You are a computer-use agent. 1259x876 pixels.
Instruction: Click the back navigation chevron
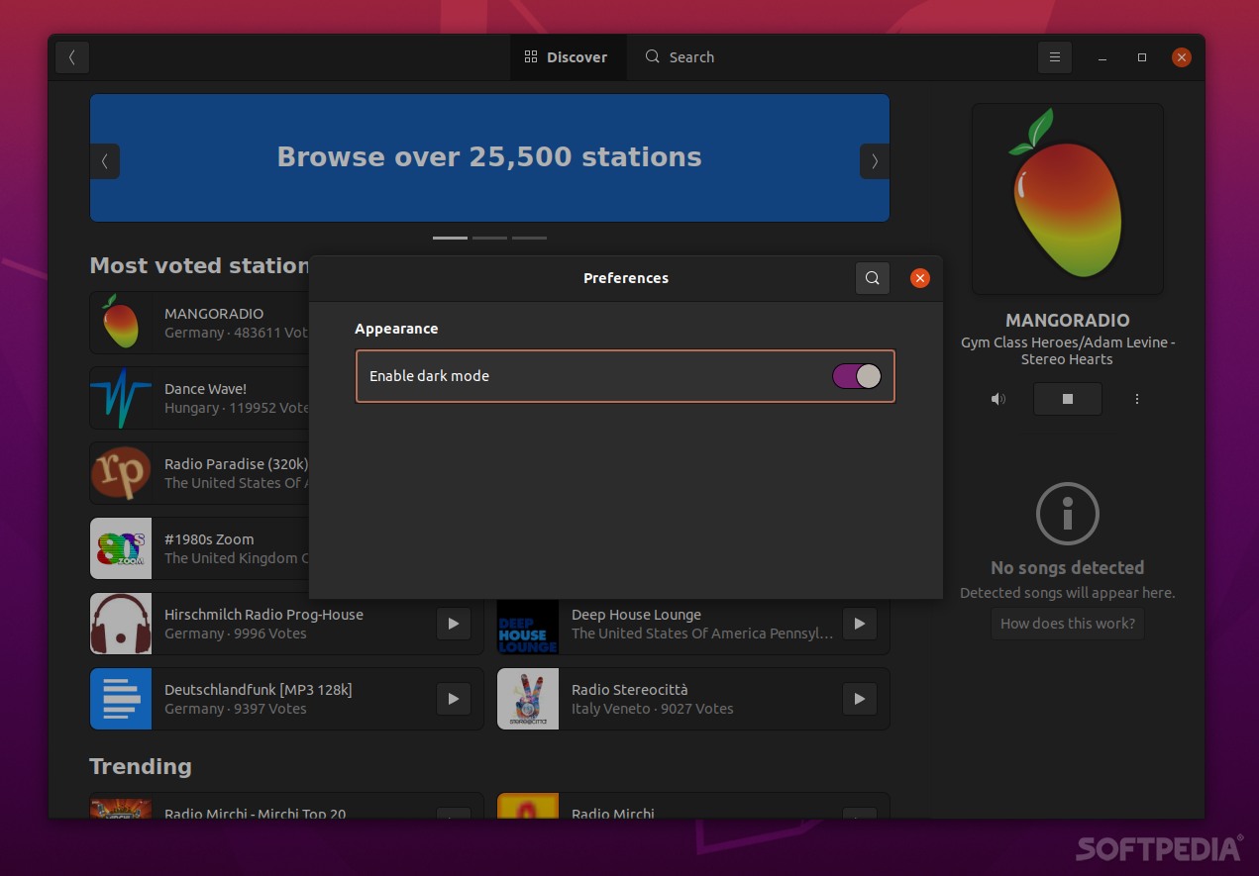click(72, 56)
